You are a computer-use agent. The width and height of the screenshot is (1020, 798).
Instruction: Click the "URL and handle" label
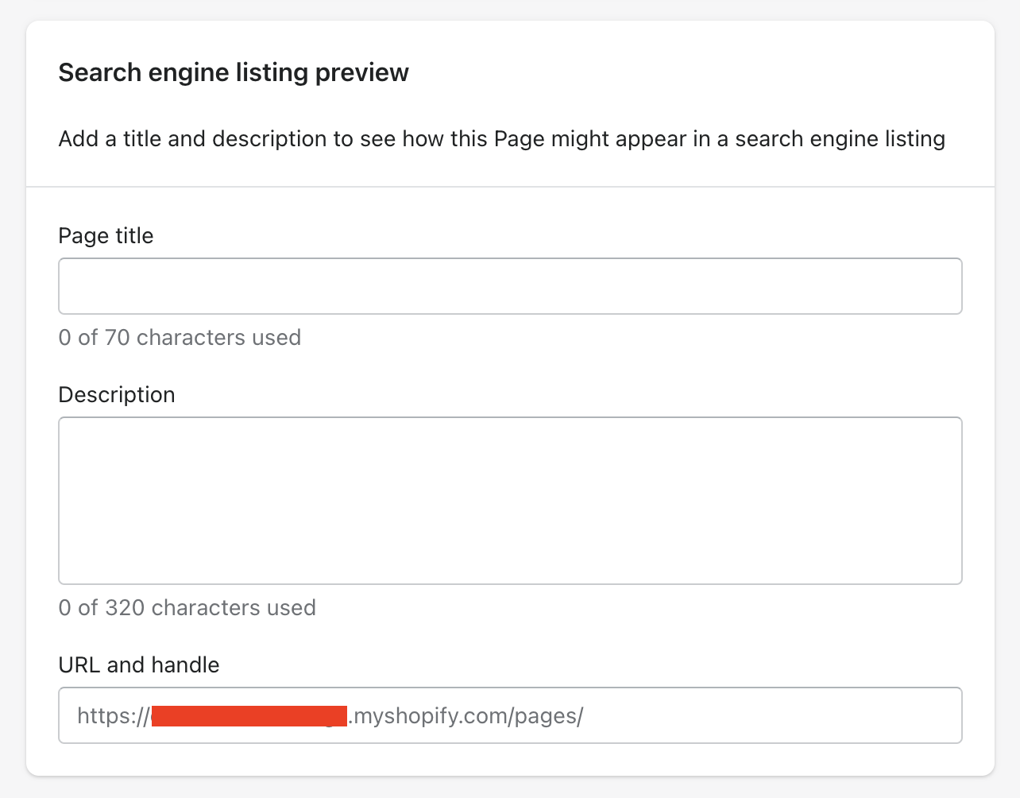tap(139, 665)
